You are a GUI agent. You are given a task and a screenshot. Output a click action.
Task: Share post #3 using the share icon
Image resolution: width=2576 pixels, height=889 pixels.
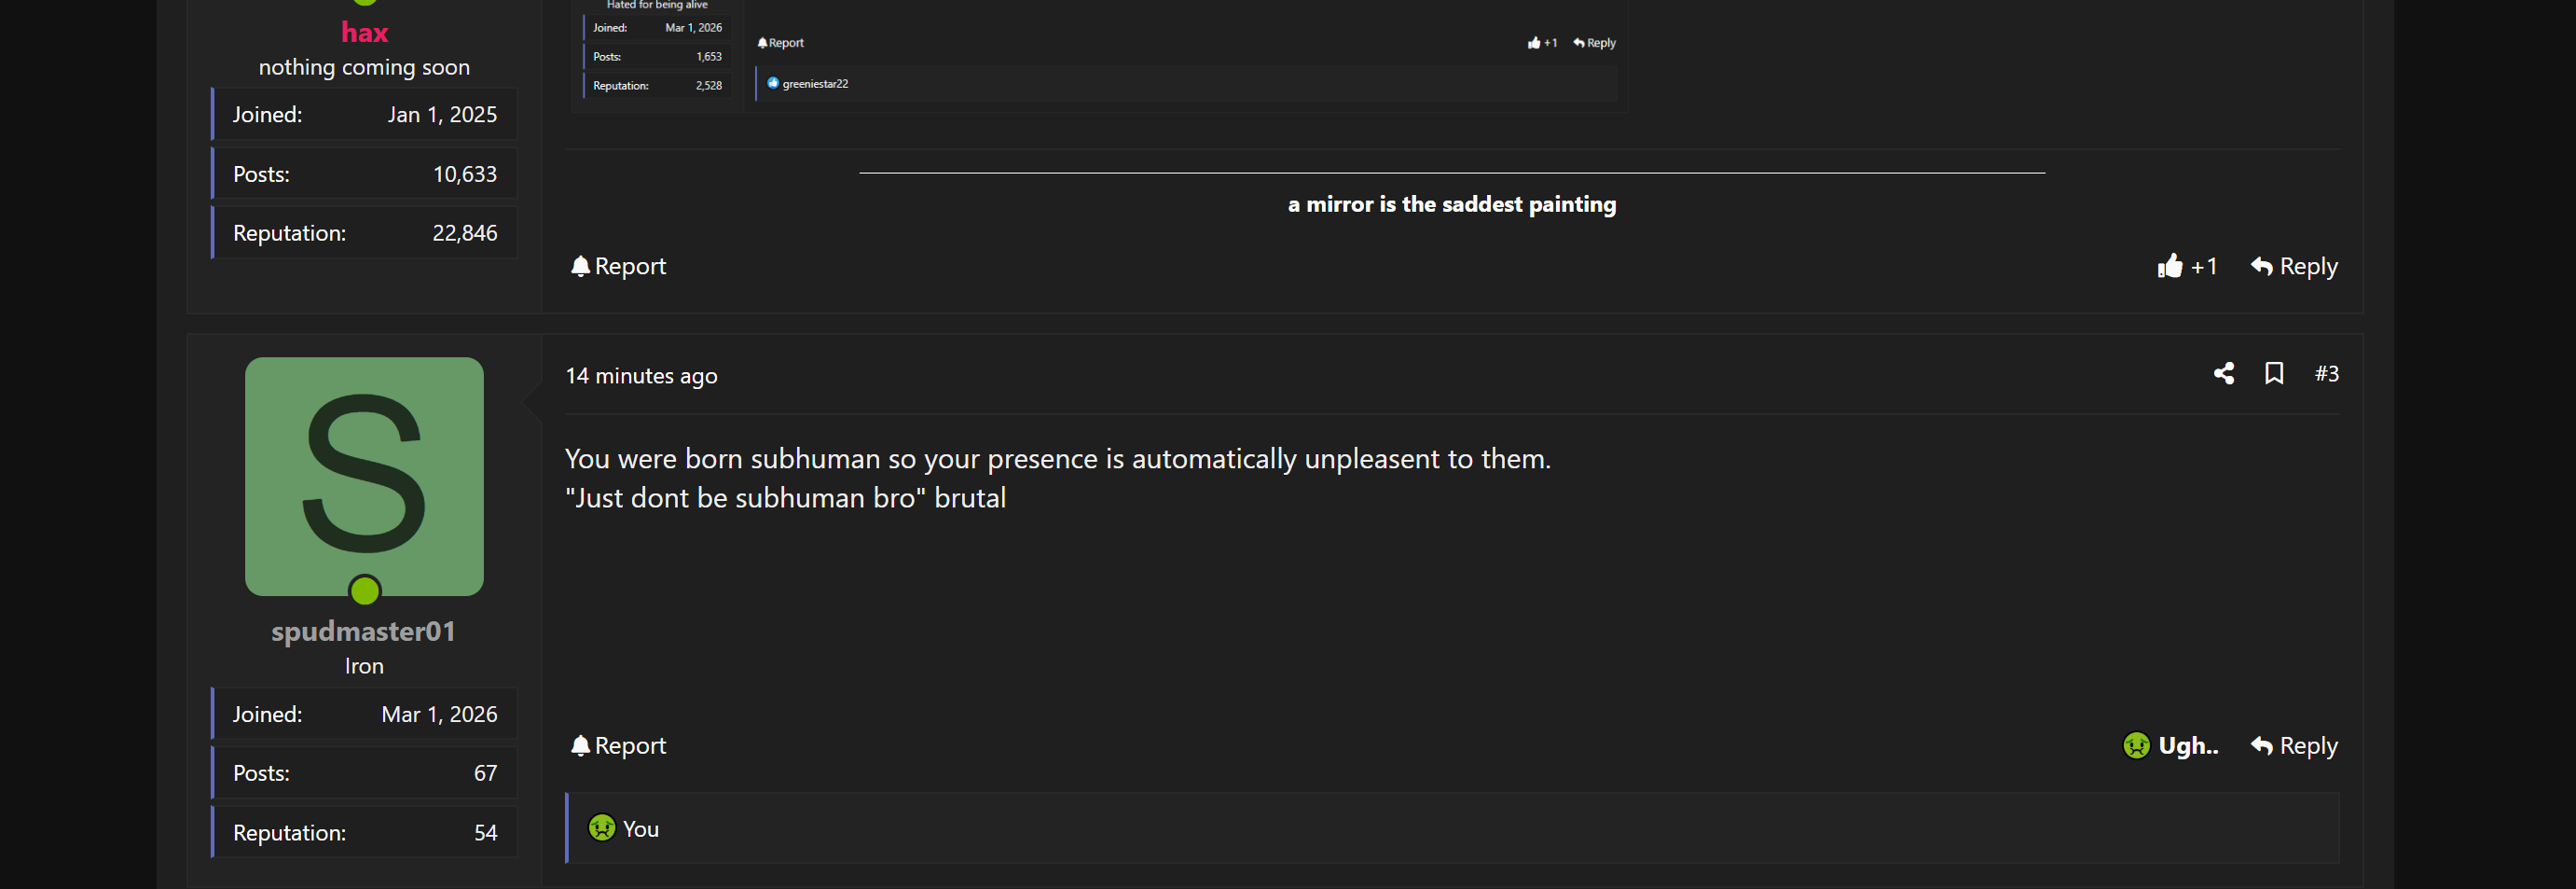tap(2223, 374)
